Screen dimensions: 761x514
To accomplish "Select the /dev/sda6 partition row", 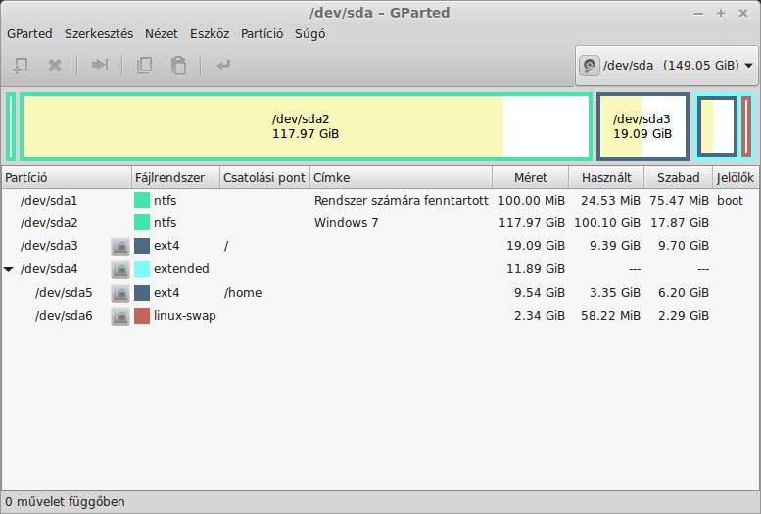I will click(380, 316).
